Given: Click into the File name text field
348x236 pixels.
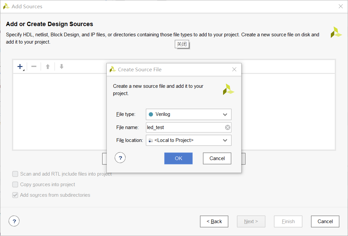Looking at the screenshot, I should (x=185, y=127).
